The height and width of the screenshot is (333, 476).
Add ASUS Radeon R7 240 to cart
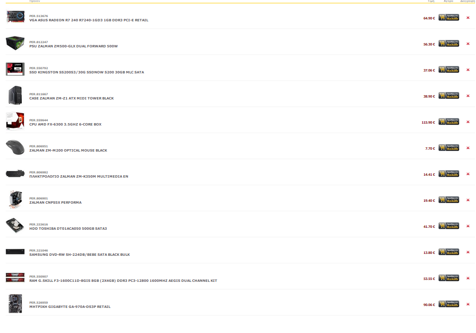pos(449,18)
